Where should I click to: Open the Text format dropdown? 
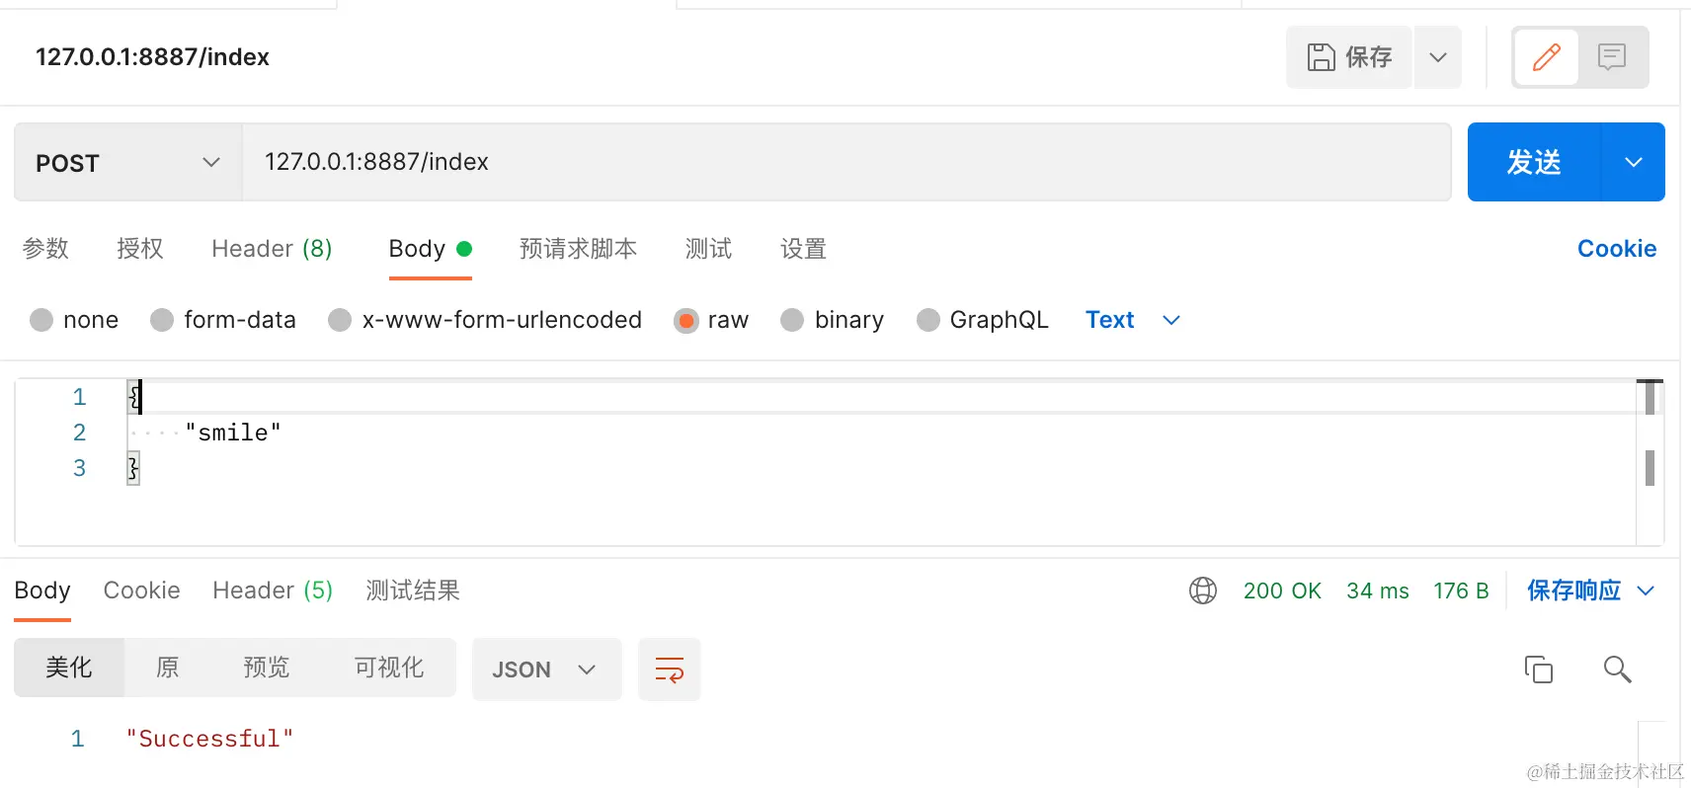(1132, 320)
